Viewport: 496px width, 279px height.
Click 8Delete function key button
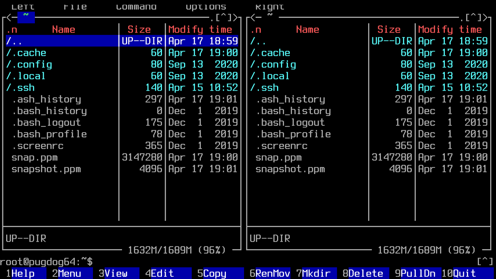(366, 273)
